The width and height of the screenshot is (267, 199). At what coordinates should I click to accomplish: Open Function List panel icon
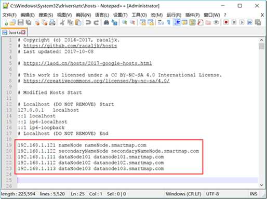tap(200, 22)
